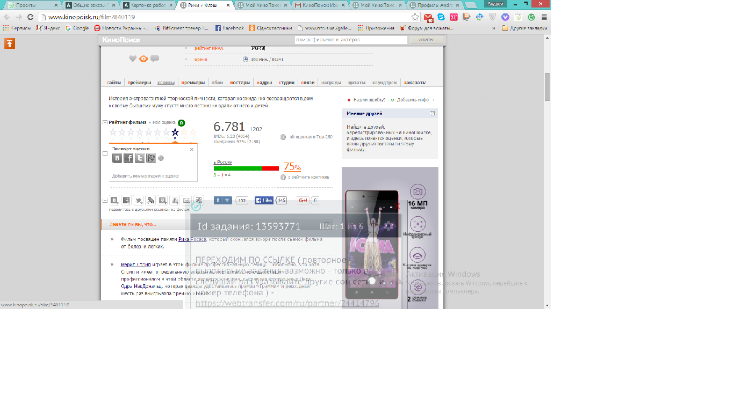Open the студии tab
Screen dimensions: 734x412
click(x=286, y=83)
